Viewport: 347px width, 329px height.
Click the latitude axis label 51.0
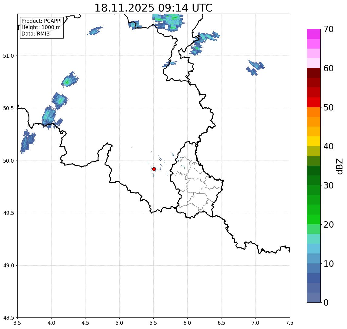coord(8,56)
